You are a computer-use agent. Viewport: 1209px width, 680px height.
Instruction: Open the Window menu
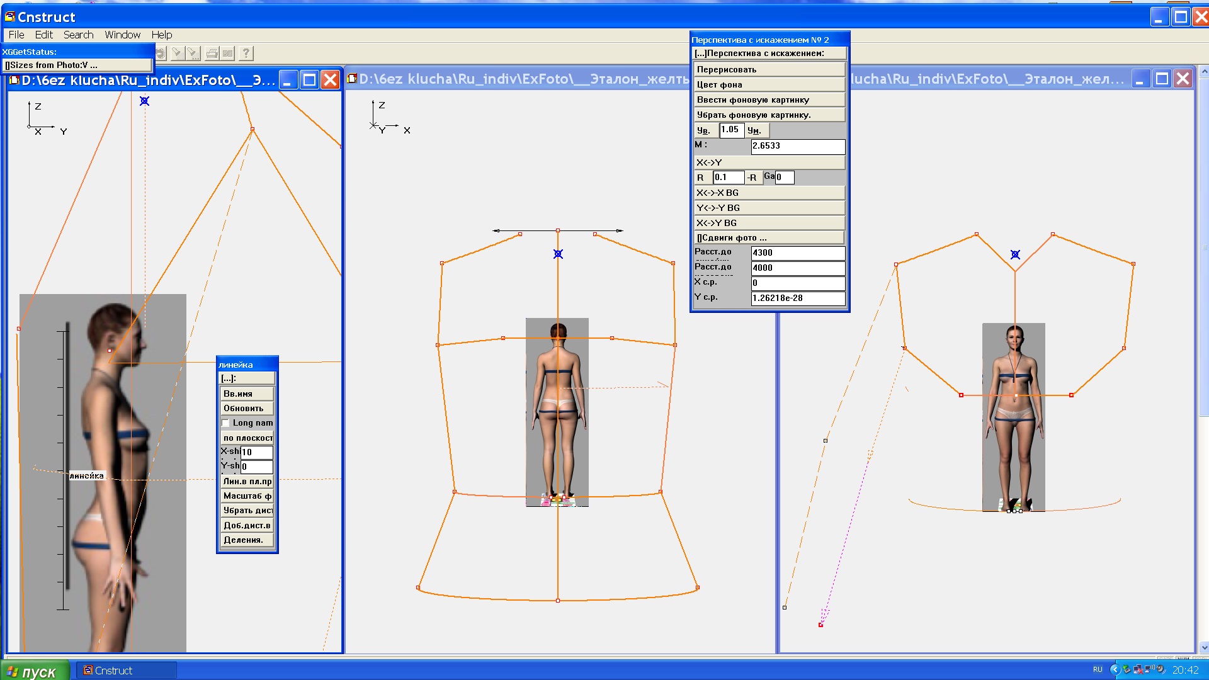tap(122, 35)
